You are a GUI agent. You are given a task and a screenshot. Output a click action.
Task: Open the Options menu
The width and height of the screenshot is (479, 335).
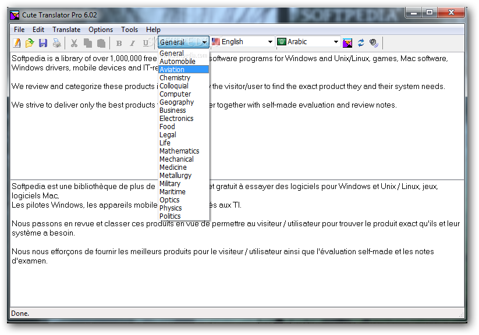click(x=101, y=30)
